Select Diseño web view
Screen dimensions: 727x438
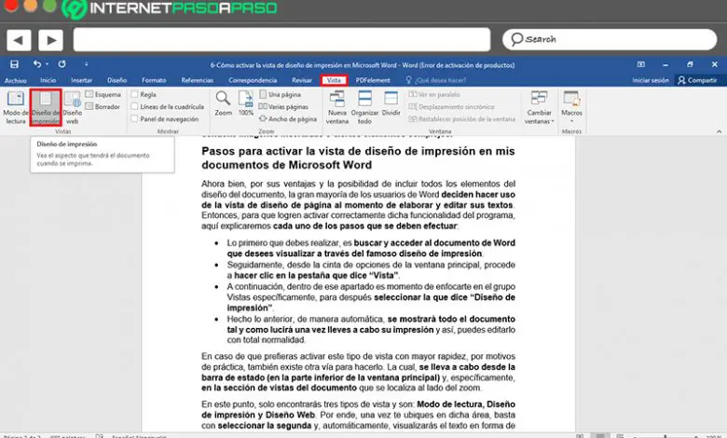click(73, 107)
